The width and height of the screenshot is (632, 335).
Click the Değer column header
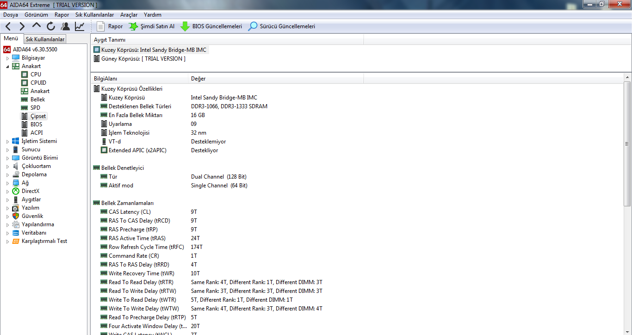276,79
